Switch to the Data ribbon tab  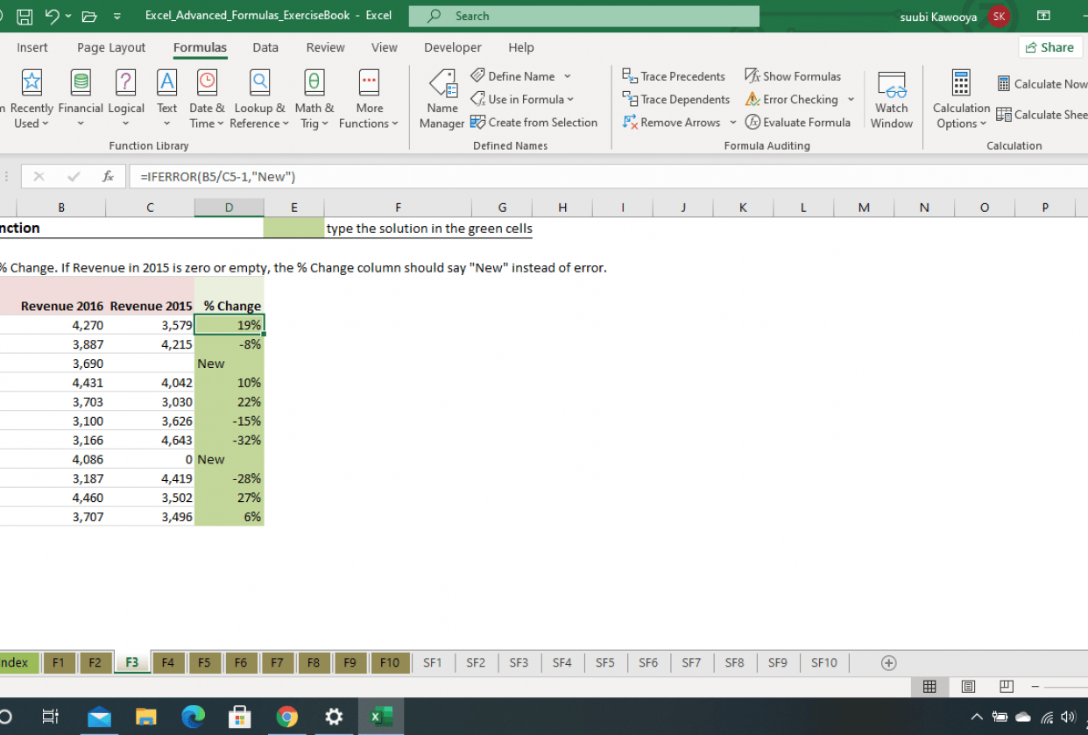[x=265, y=47]
